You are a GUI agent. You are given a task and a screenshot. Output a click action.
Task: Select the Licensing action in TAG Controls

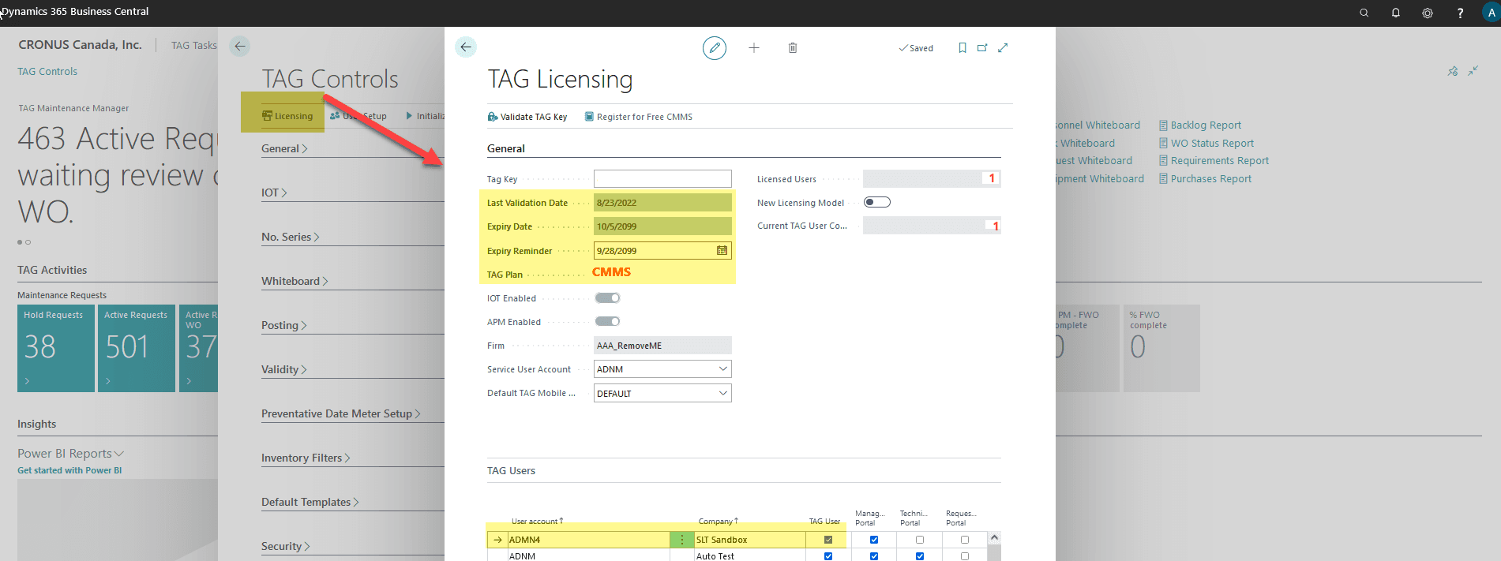pyautogui.click(x=287, y=116)
